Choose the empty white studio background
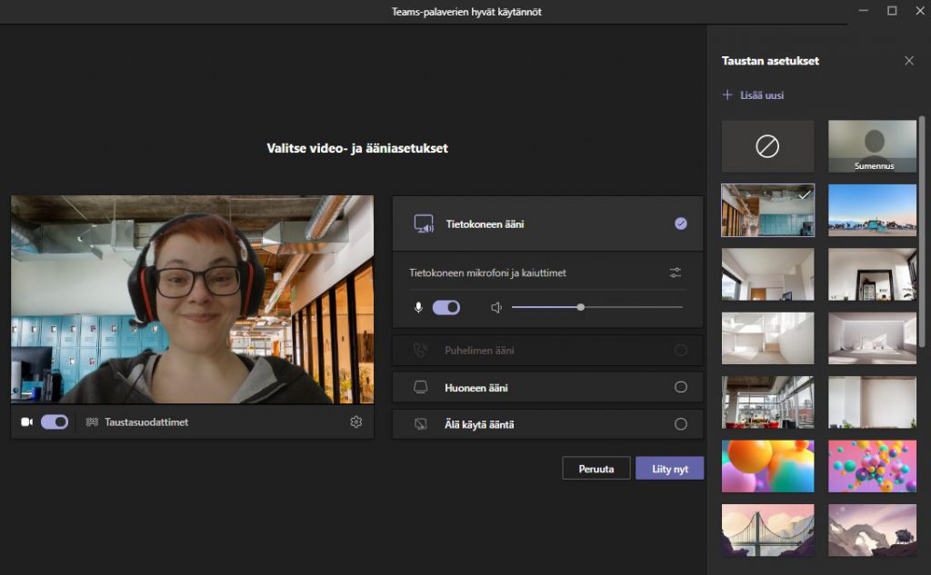931x575 pixels. pos(872,338)
